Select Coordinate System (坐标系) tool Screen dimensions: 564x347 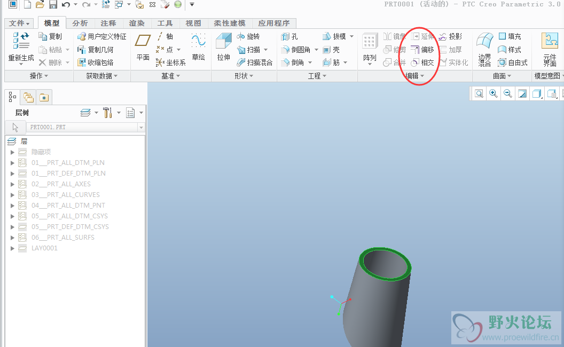[x=171, y=62]
